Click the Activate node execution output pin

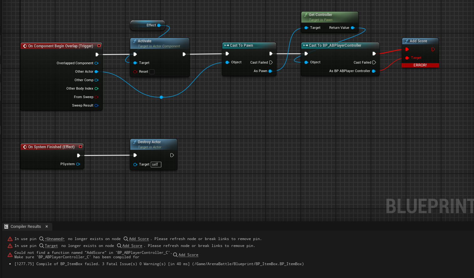[184, 54]
